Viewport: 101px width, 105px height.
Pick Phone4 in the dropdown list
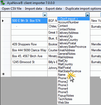coord(73,89)
